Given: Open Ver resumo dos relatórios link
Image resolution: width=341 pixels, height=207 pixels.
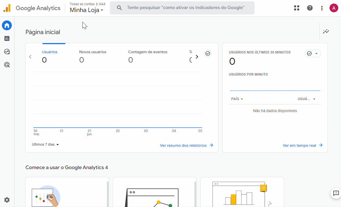Looking at the screenshot, I should [187, 145].
